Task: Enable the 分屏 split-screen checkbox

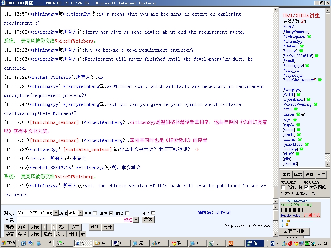Action: tap(153, 213)
